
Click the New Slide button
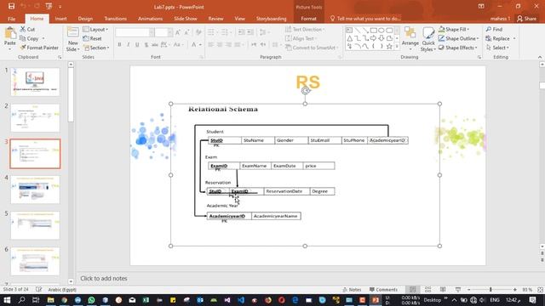tap(72, 39)
